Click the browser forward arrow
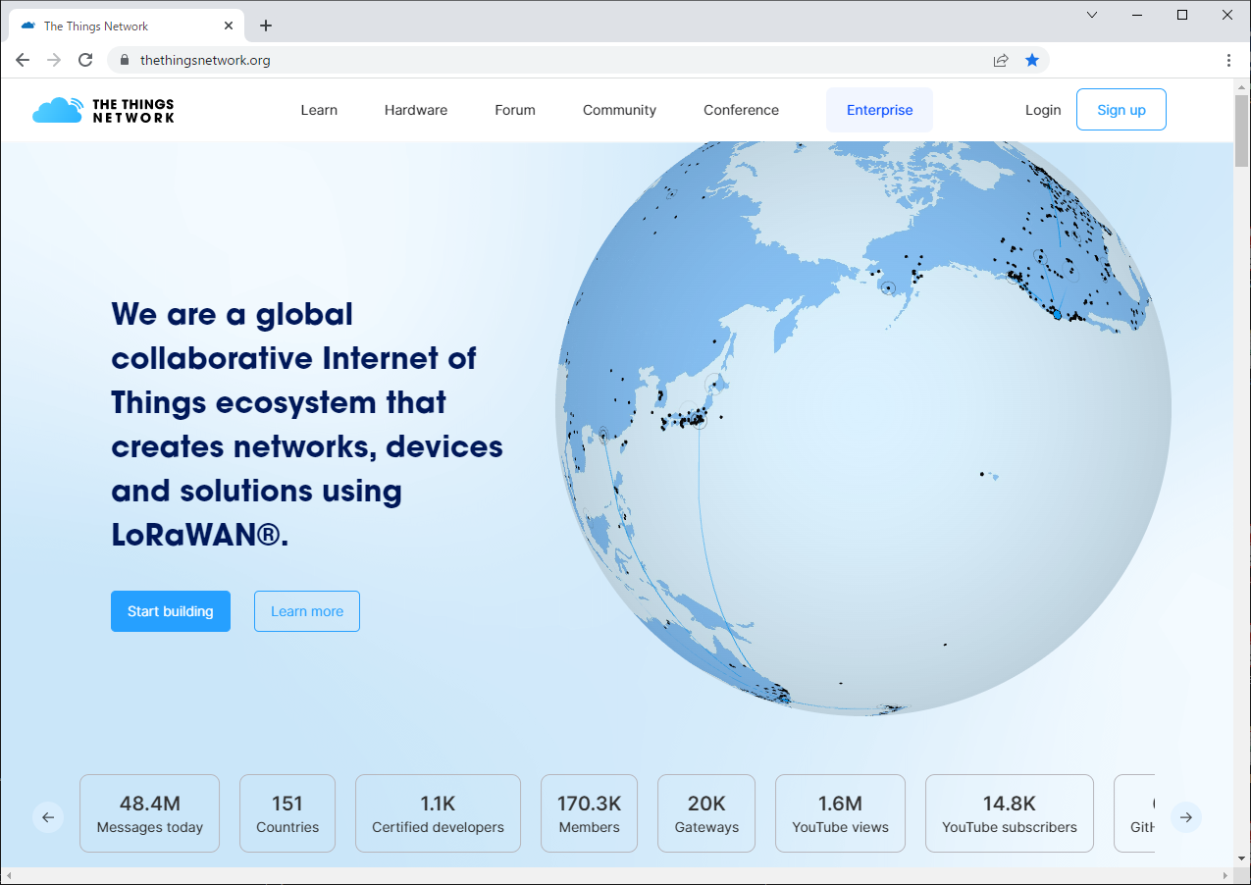Screen dimensions: 1251x885 [54, 60]
